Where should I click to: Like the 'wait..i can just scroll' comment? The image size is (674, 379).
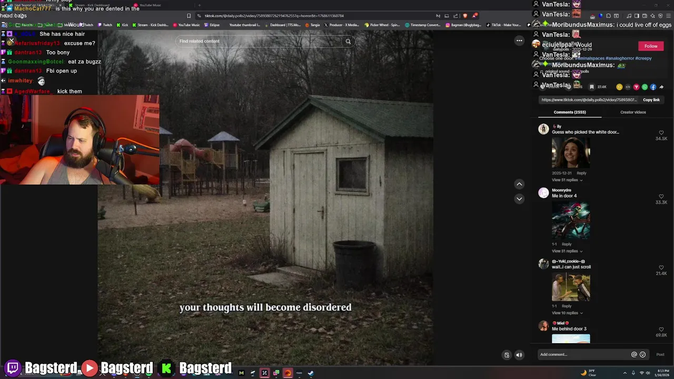661,267
